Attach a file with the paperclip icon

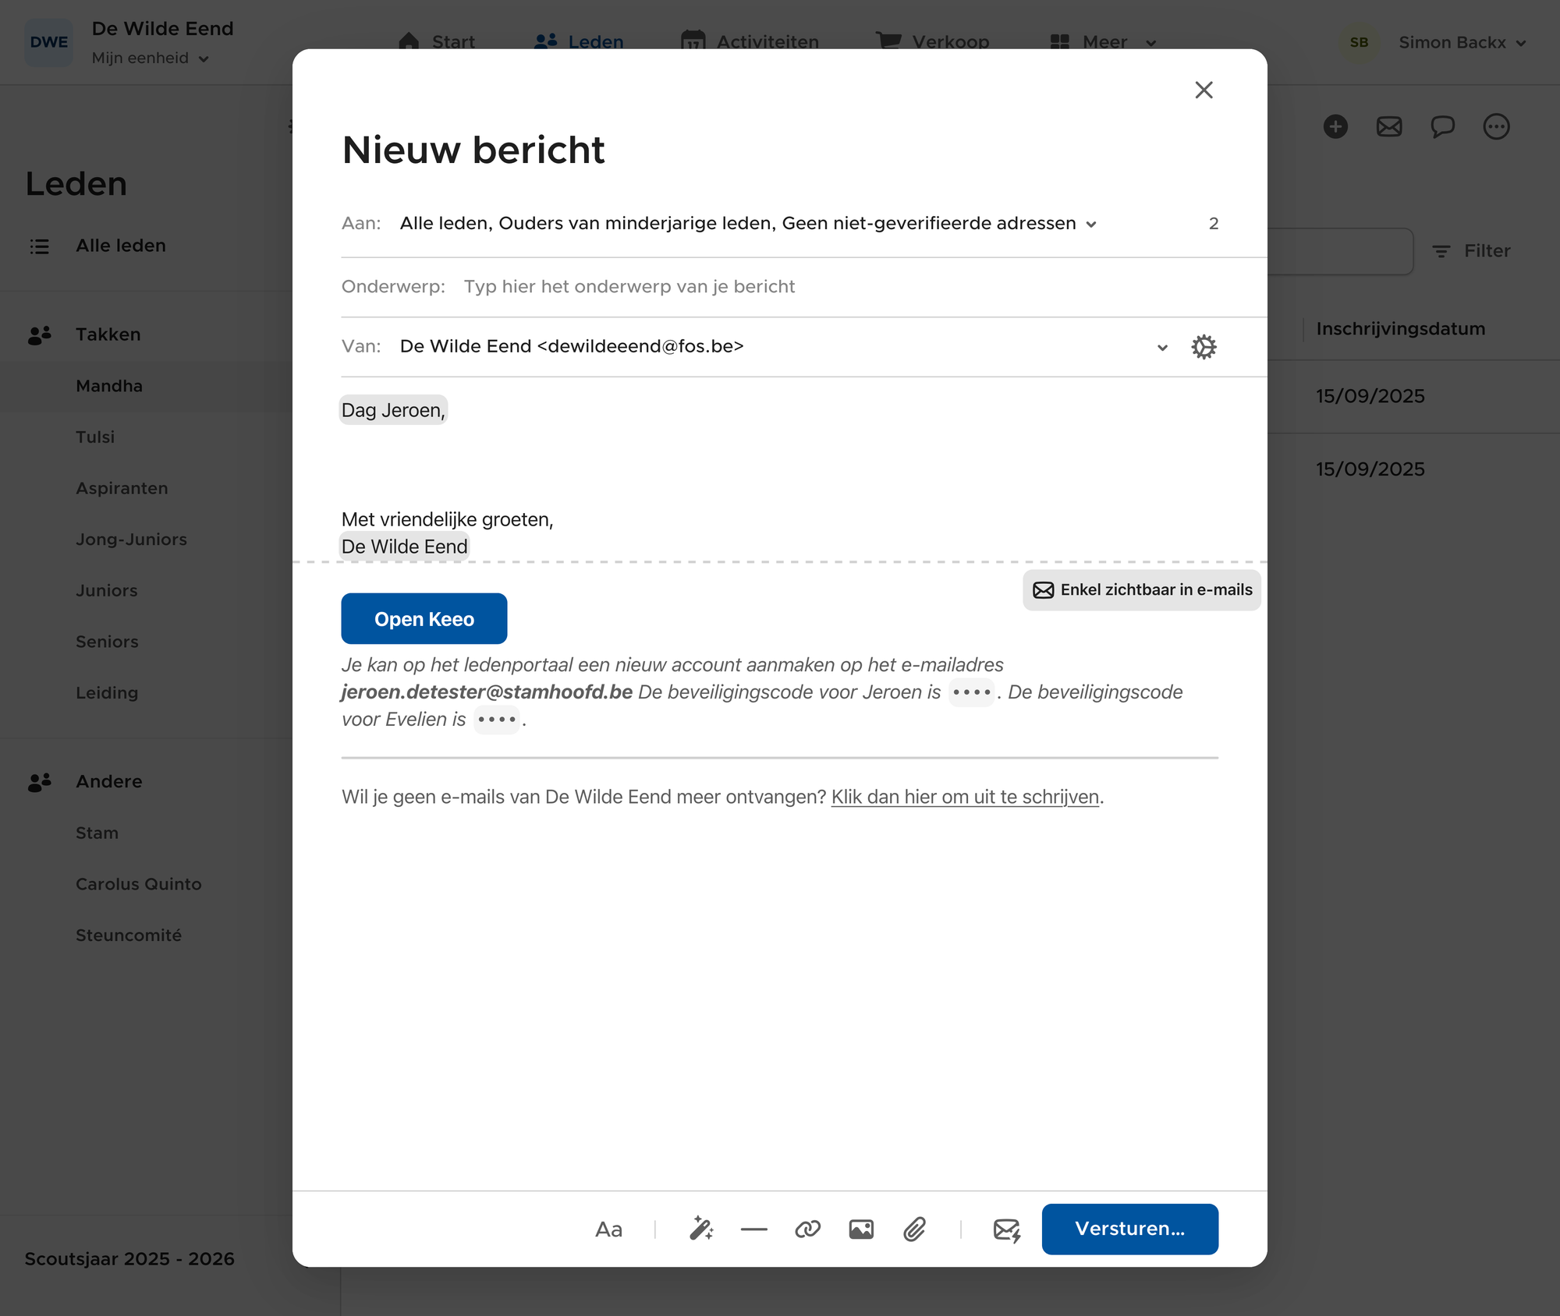click(915, 1229)
